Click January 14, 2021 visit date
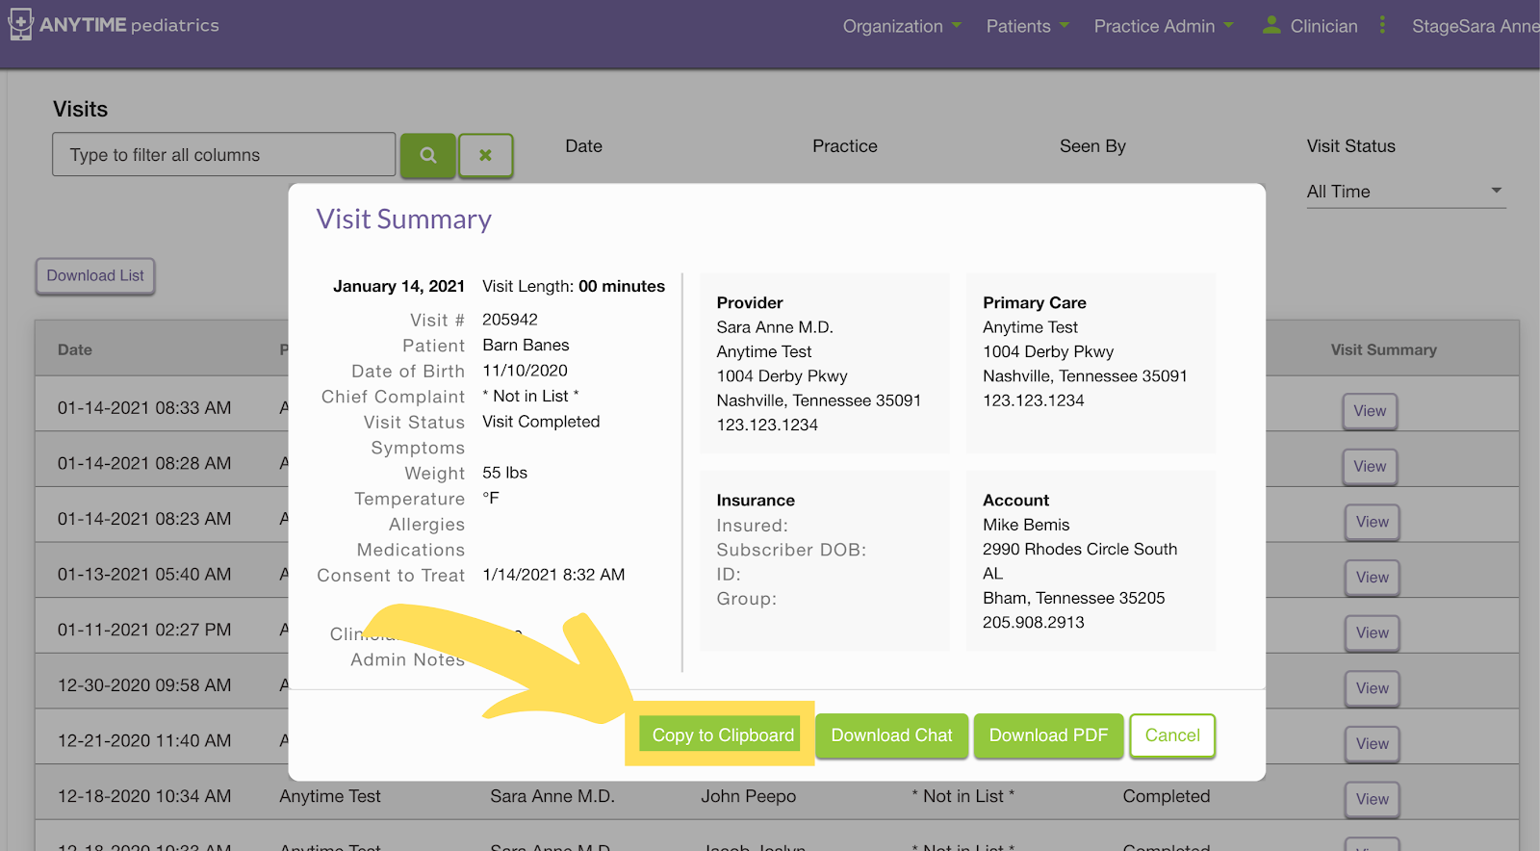 point(398,287)
